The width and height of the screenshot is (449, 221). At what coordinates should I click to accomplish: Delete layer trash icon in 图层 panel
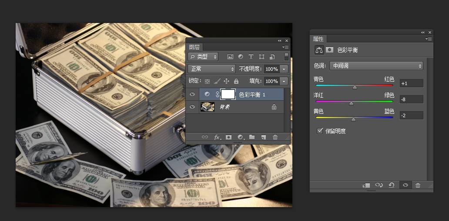(x=275, y=137)
